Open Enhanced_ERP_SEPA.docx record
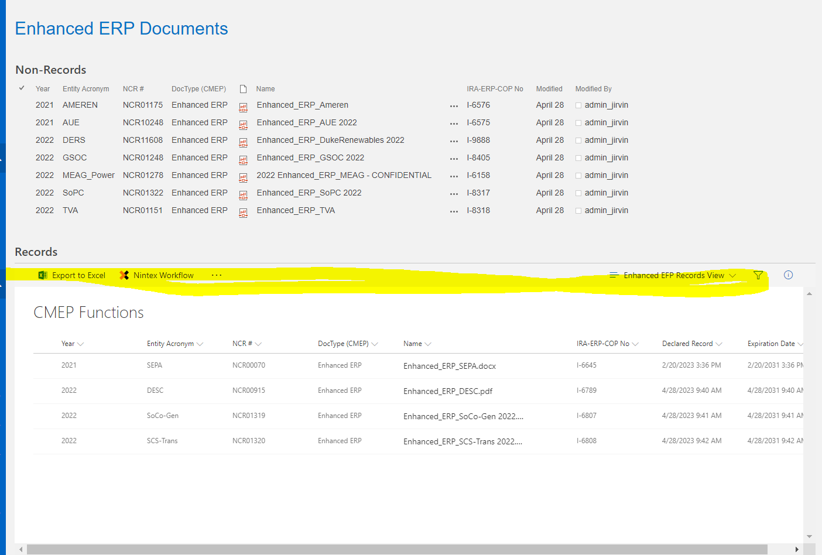822x555 pixels. pos(450,366)
